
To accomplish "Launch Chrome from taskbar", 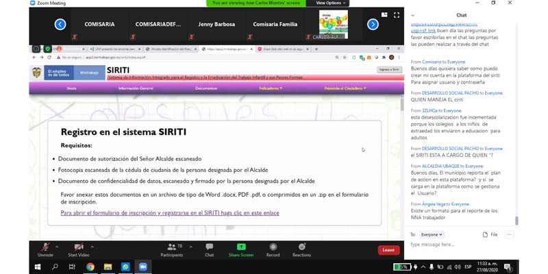I will point(90,266).
